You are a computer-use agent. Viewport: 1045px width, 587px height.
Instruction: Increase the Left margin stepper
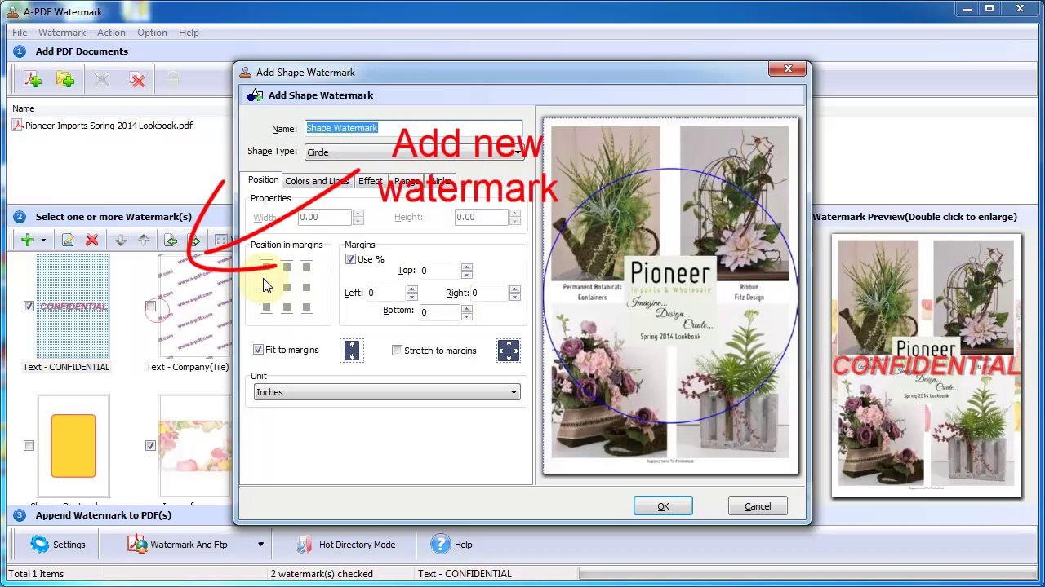(411, 289)
